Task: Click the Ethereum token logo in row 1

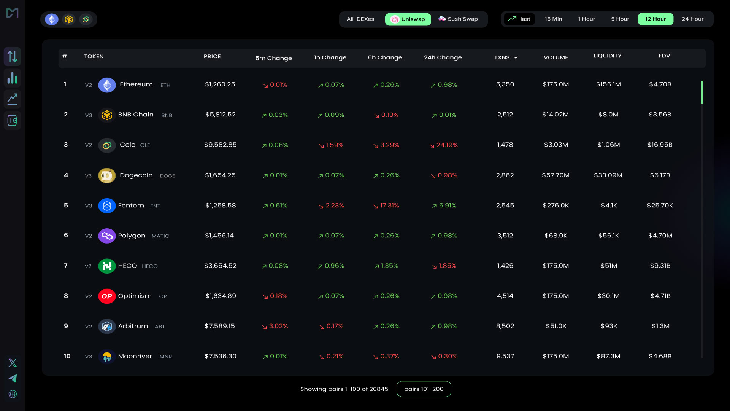Action: 107,85
